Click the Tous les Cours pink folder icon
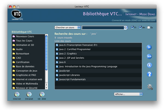The width and height of the screenshot is (164, 111). pos(14,41)
